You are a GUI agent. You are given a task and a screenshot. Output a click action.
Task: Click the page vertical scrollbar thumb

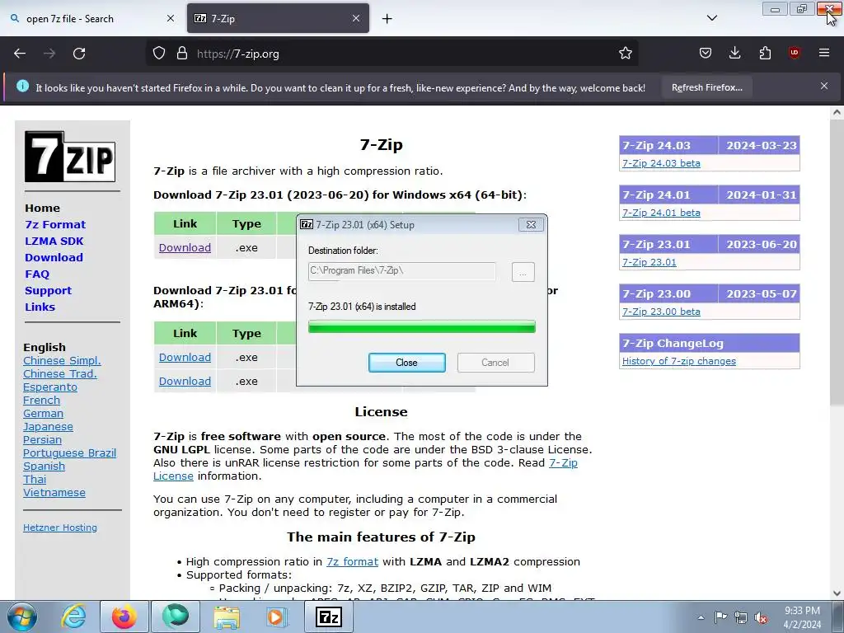point(837,264)
